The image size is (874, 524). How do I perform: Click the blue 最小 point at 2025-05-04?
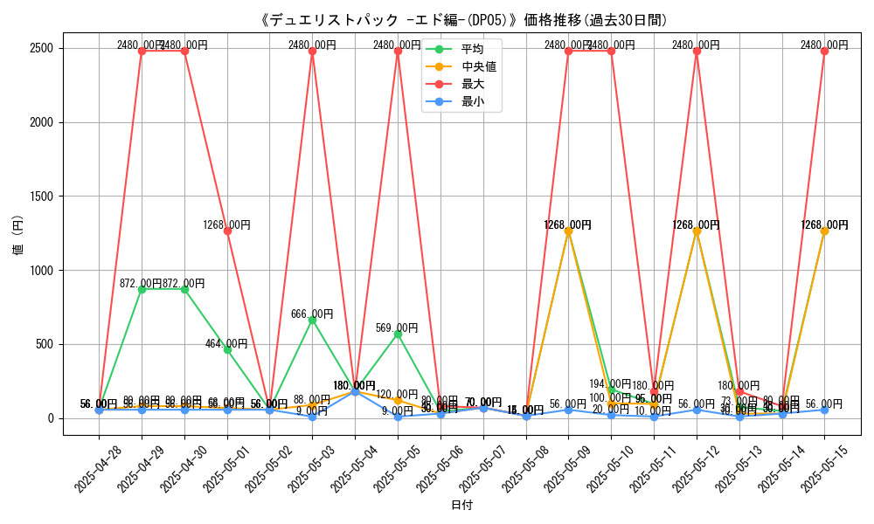[355, 392]
